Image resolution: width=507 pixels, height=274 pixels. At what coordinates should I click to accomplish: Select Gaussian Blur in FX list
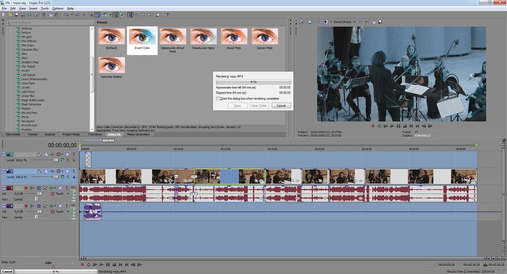[30, 50]
